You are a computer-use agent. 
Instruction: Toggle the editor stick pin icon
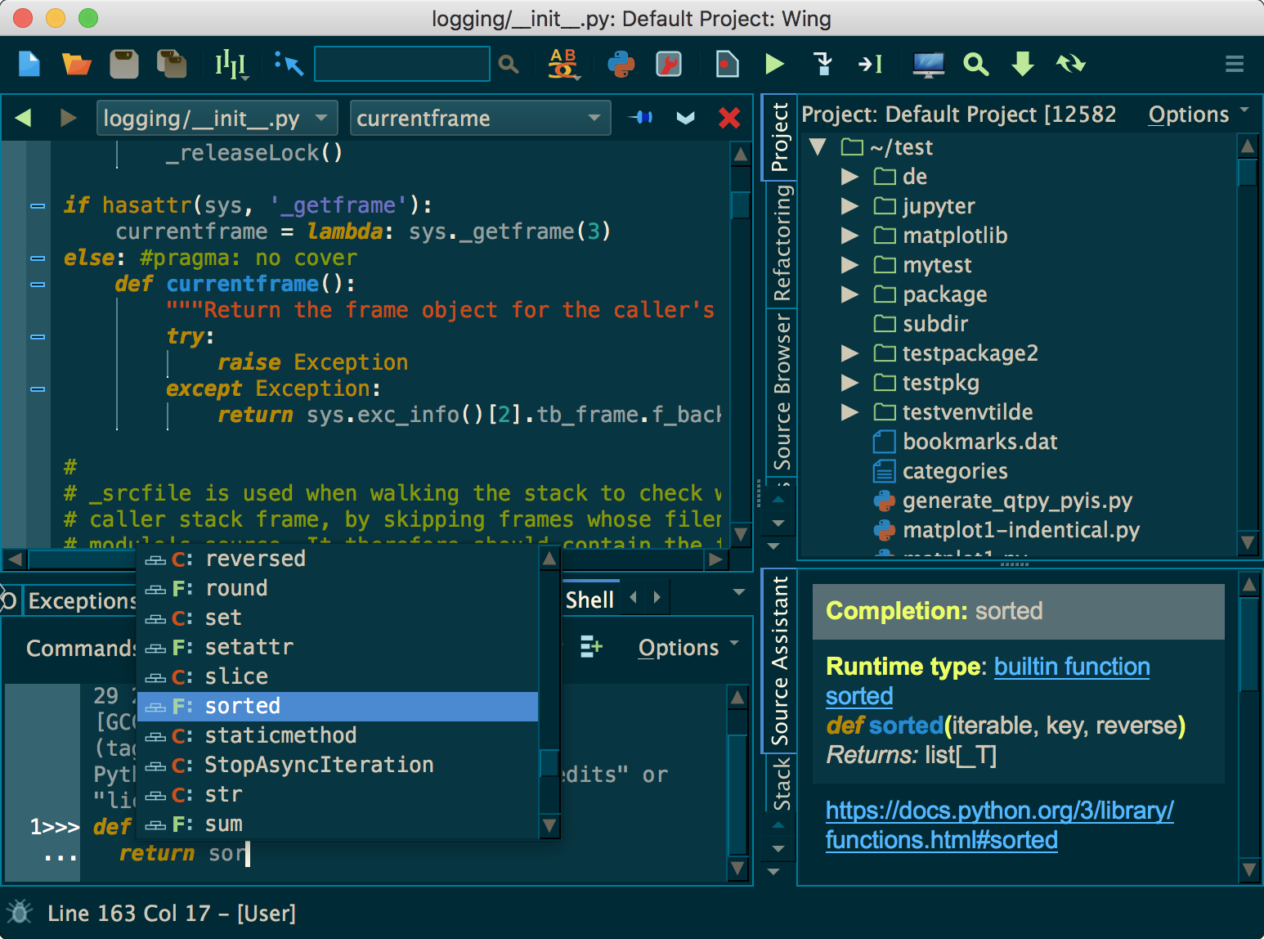click(x=641, y=118)
